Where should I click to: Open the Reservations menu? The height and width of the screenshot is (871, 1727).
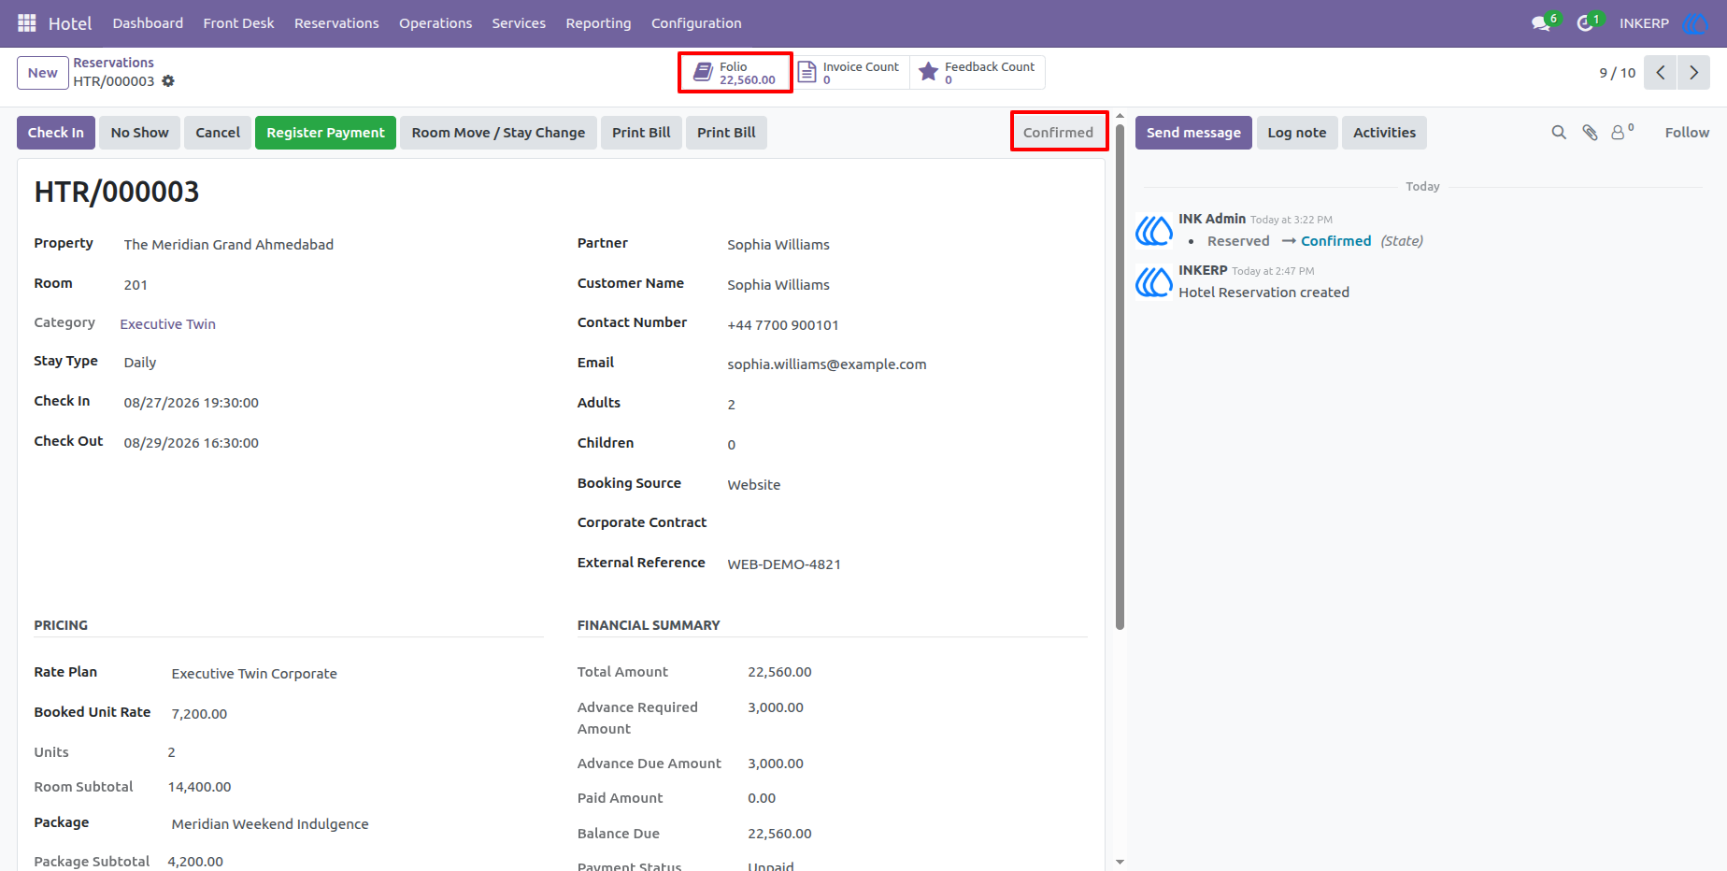pyautogui.click(x=336, y=23)
